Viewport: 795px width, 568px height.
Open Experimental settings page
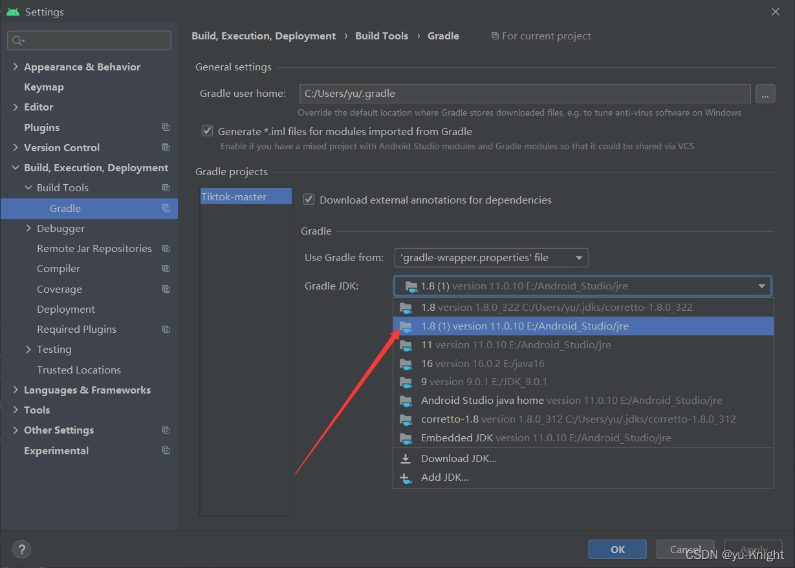[x=56, y=450]
